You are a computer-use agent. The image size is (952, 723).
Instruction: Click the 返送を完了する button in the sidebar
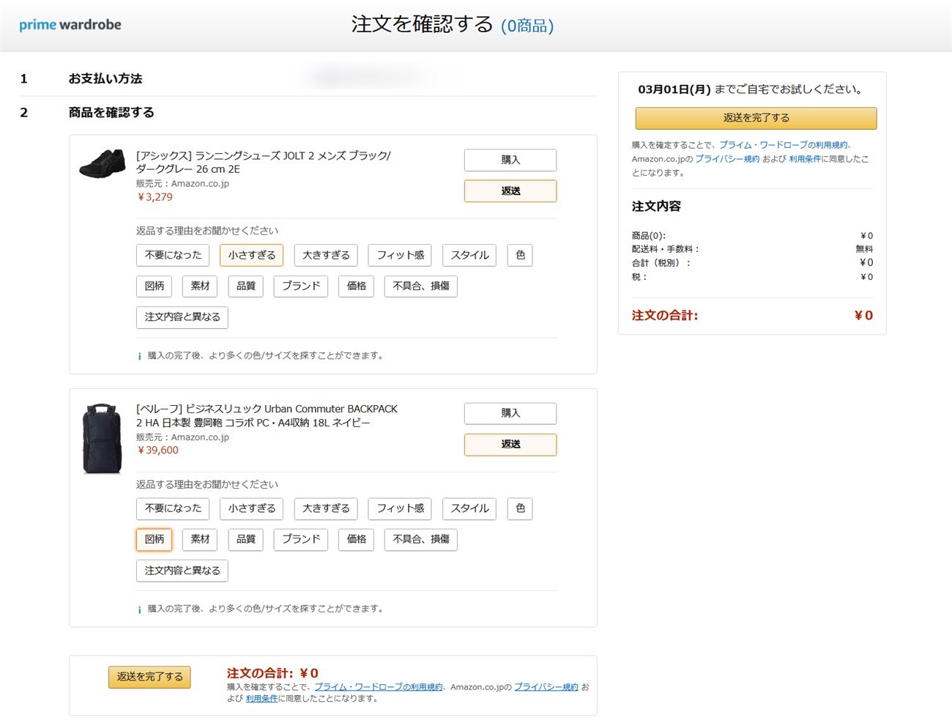756,118
